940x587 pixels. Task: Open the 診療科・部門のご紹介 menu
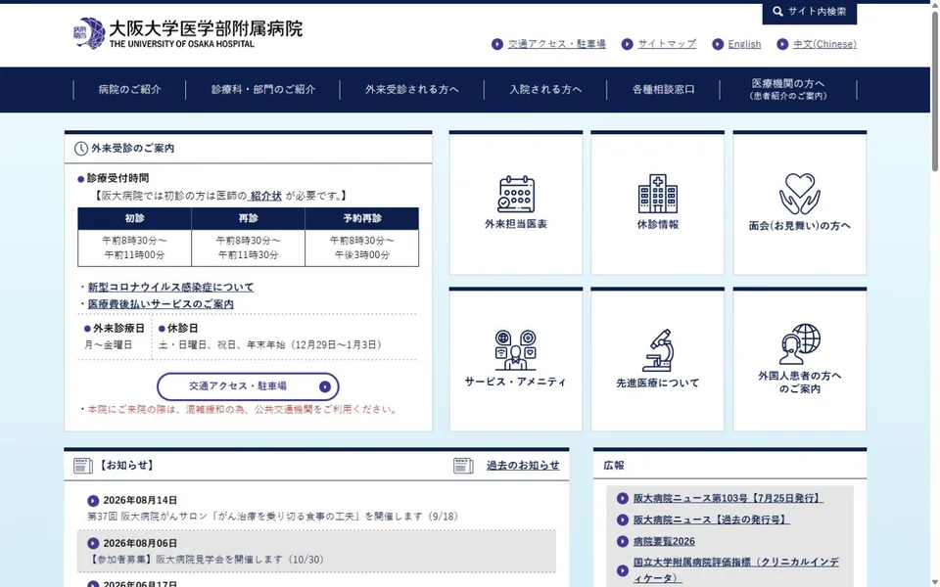click(262, 90)
